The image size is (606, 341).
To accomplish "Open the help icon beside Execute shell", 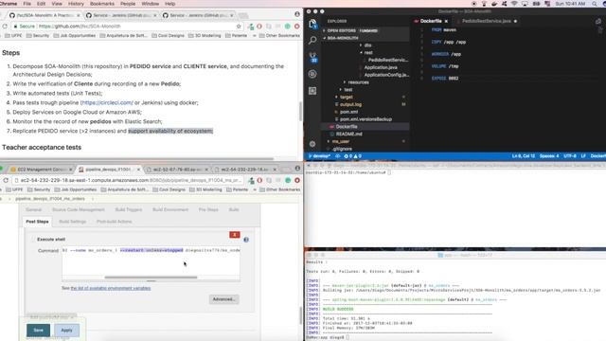I will point(246,240).
